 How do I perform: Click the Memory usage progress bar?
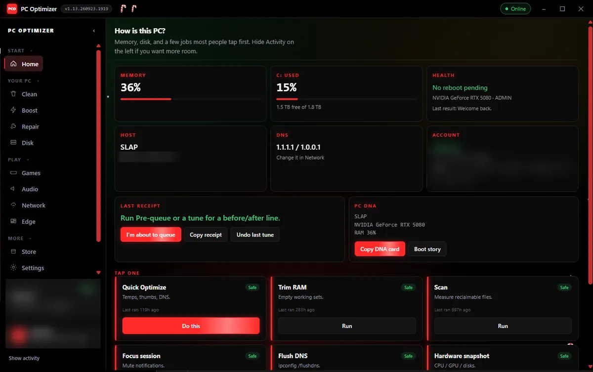[191, 99]
